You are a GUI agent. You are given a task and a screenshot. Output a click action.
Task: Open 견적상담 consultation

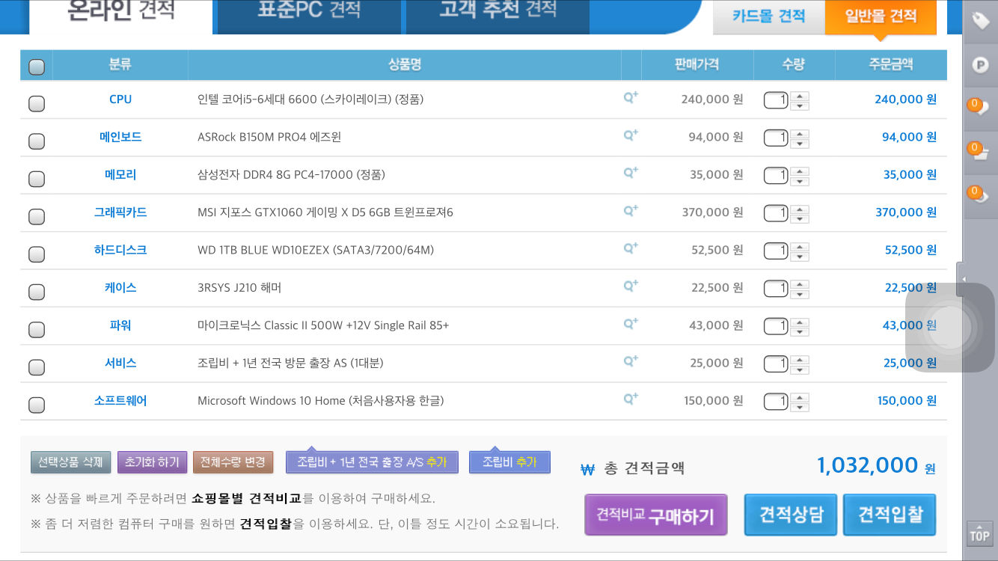[x=791, y=515]
